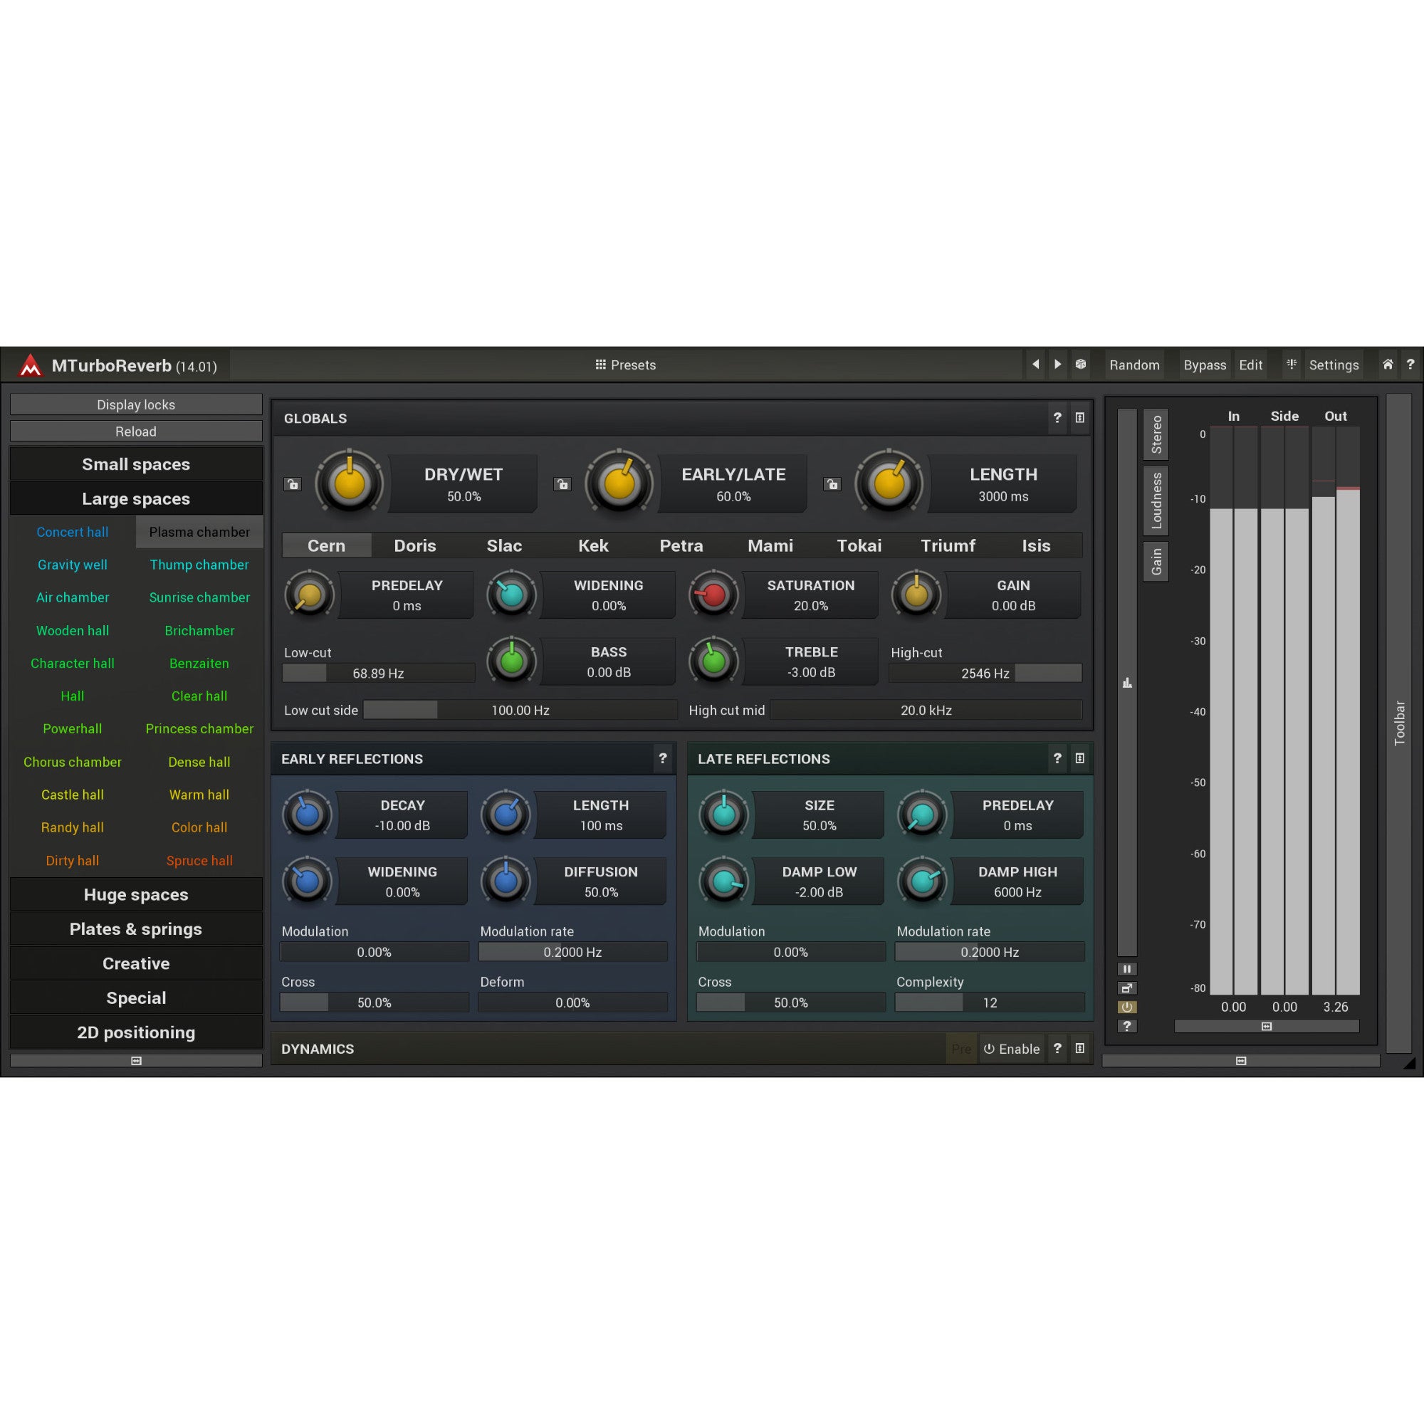Expand the Plates & springs category
The height and width of the screenshot is (1424, 1424).
pyautogui.click(x=137, y=929)
